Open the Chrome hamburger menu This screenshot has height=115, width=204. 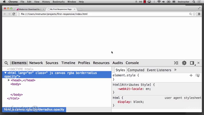[x=199, y=14]
